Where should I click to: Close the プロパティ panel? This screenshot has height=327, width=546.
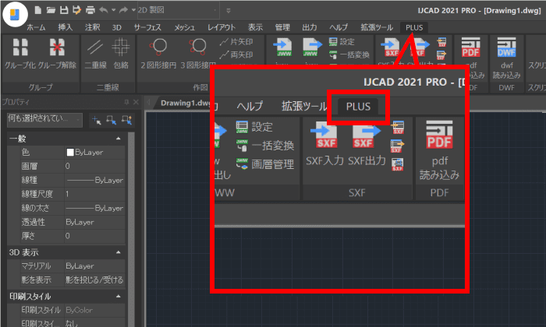[x=136, y=102]
